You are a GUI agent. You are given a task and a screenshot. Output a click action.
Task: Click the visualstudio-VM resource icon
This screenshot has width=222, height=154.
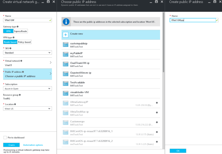(x=66, y=93)
